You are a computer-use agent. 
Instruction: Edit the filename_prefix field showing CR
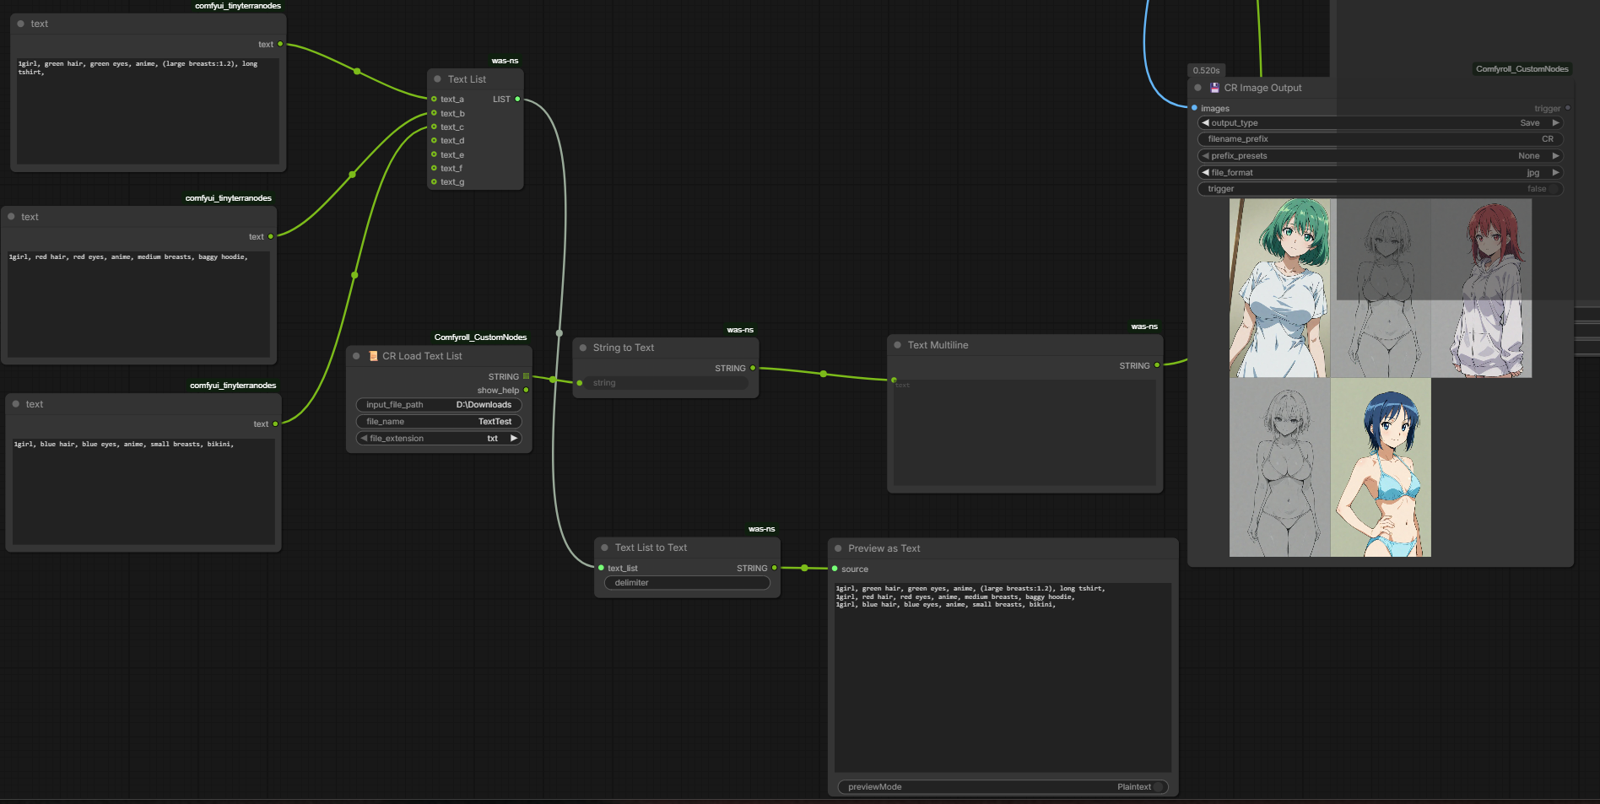[1380, 139]
